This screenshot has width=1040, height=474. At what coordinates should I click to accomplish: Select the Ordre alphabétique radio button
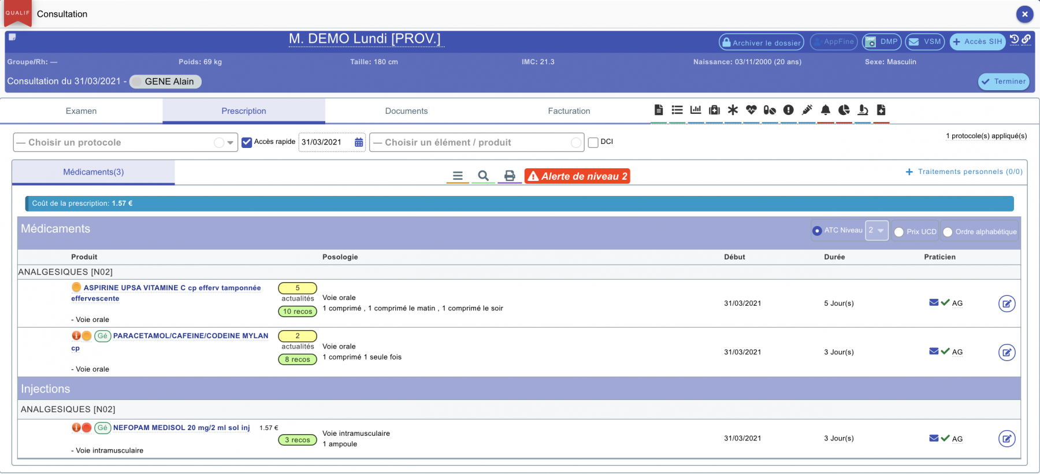(948, 232)
